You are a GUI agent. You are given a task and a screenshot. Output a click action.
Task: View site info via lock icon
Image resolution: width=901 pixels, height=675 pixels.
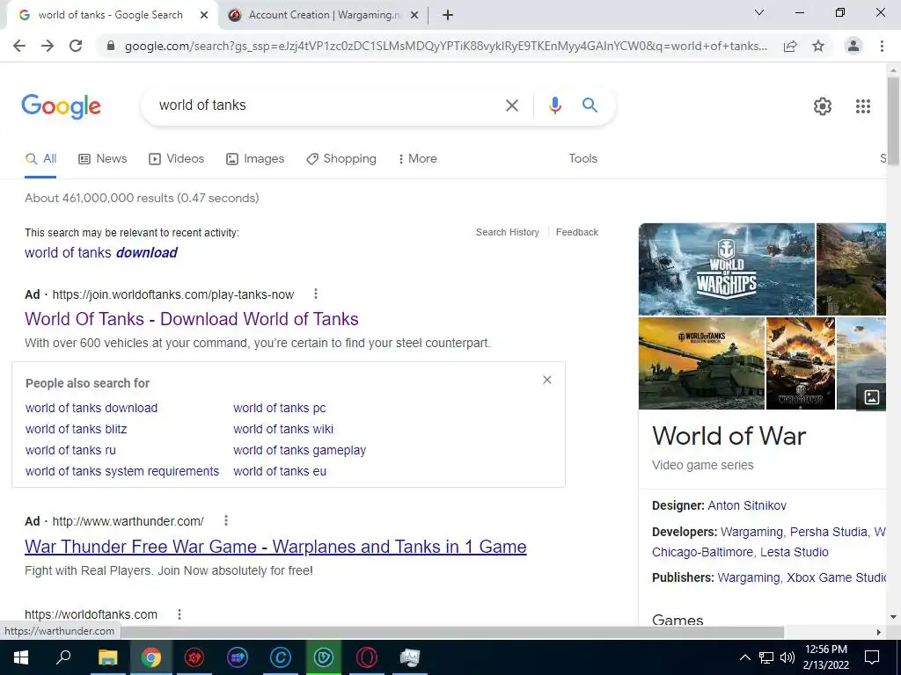(111, 46)
